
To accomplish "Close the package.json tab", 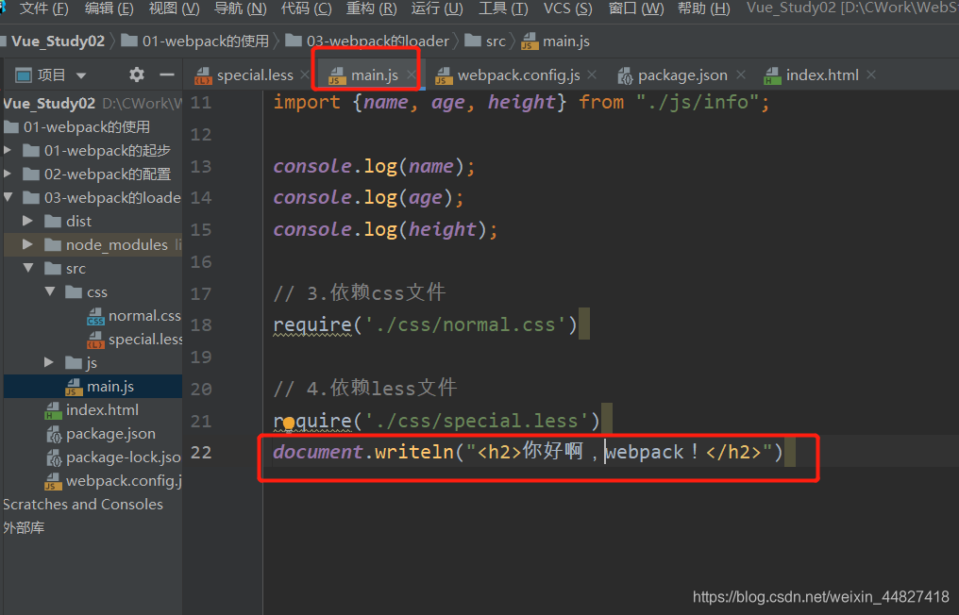I will (741, 75).
